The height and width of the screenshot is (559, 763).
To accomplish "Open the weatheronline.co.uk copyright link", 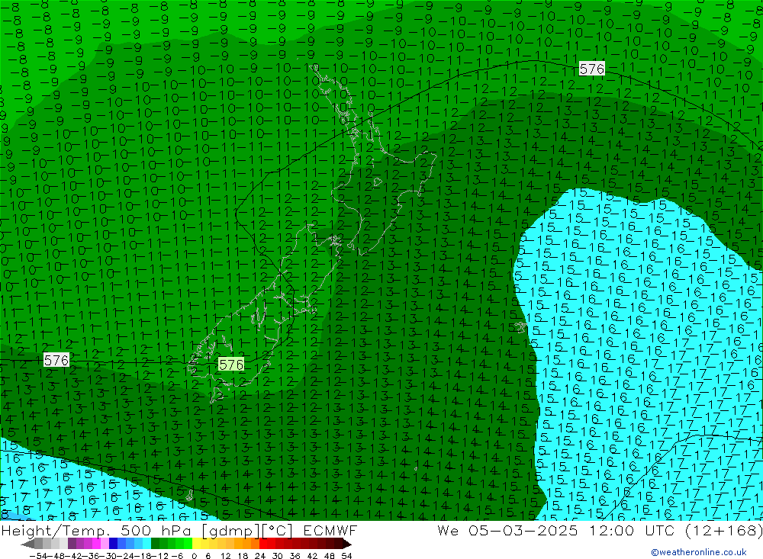I will 699,551.
